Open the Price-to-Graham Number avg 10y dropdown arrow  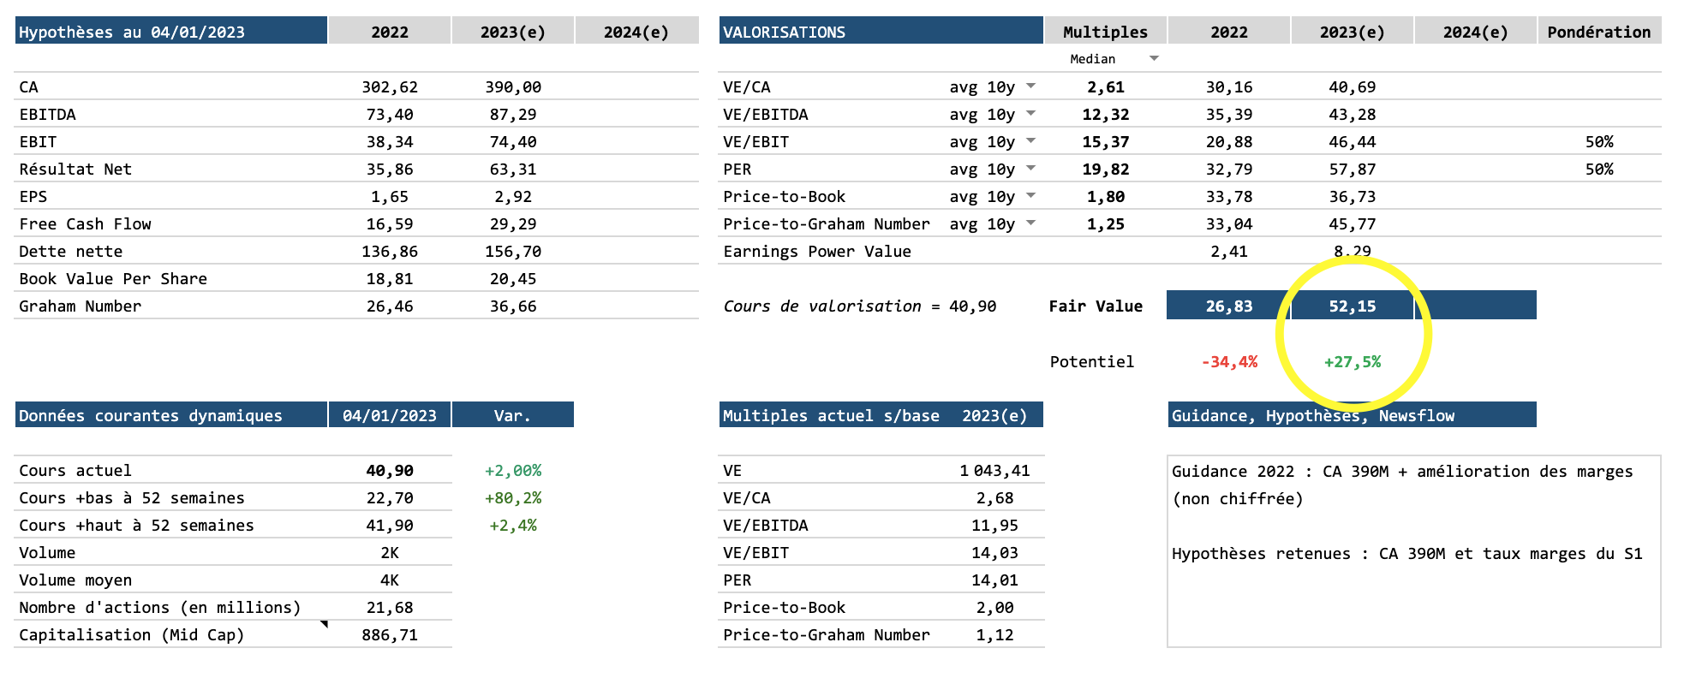click(x=1030, y=223)
